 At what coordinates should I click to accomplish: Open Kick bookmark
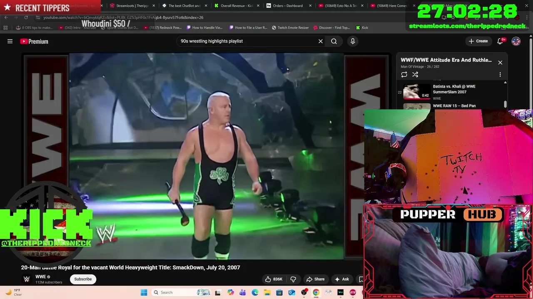coord(362,27)
